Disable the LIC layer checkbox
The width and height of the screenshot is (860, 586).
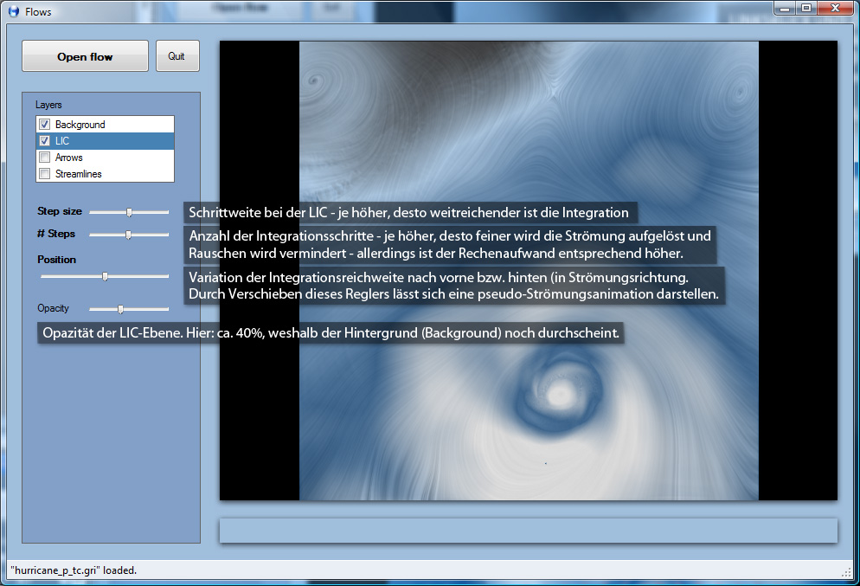point(45,141)
